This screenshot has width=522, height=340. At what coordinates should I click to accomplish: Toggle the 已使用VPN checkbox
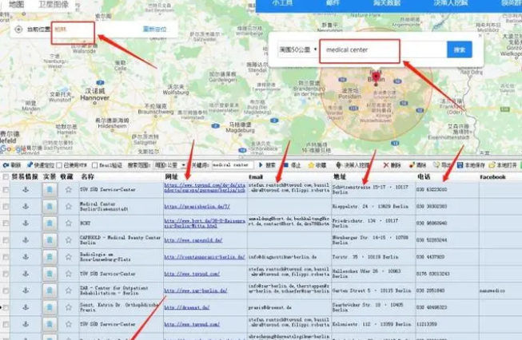coord(59,165)
